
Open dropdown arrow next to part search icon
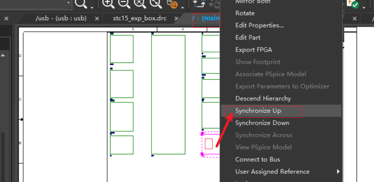pos(183,8)
